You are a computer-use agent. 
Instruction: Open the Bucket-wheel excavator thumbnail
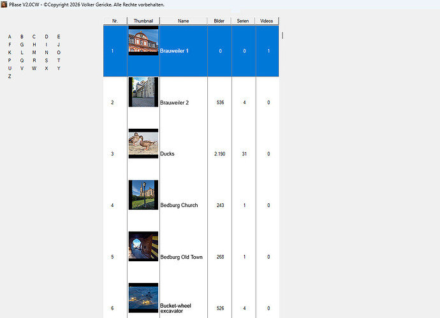pos(143,298)
